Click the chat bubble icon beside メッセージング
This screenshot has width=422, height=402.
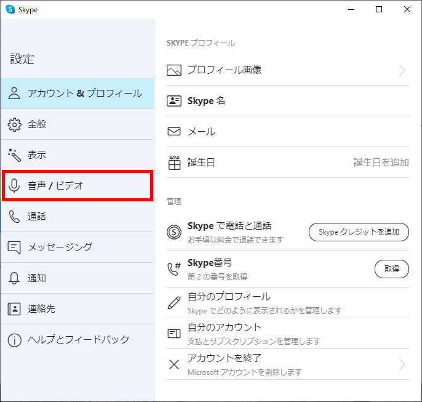[x=14, y=247]
